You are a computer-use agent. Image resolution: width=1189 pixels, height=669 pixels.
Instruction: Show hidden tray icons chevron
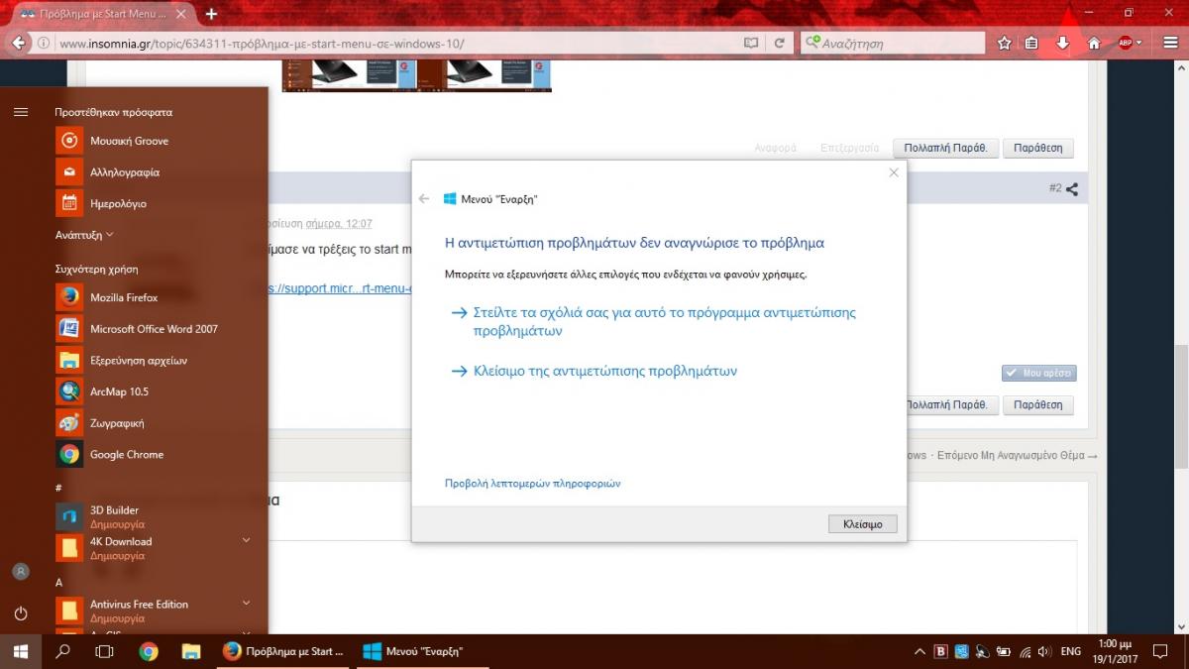[919, 651]
